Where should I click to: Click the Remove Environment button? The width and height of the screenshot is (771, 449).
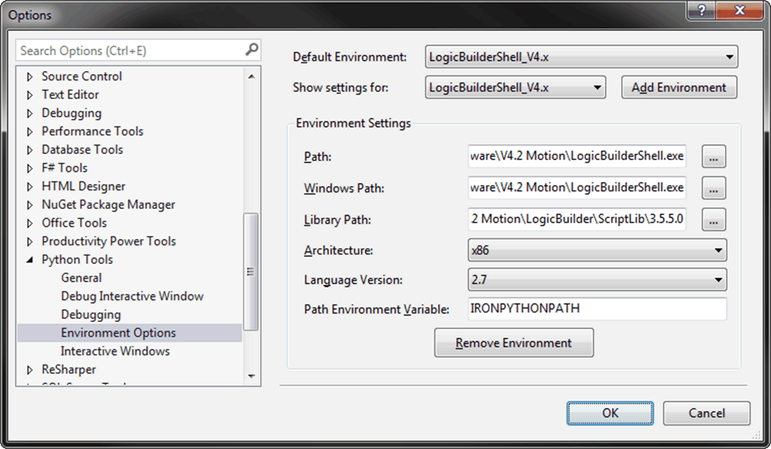tap(513, 343)
